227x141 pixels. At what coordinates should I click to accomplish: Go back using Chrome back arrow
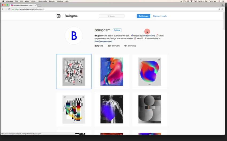pyautogui.click(x=3, y=9)
